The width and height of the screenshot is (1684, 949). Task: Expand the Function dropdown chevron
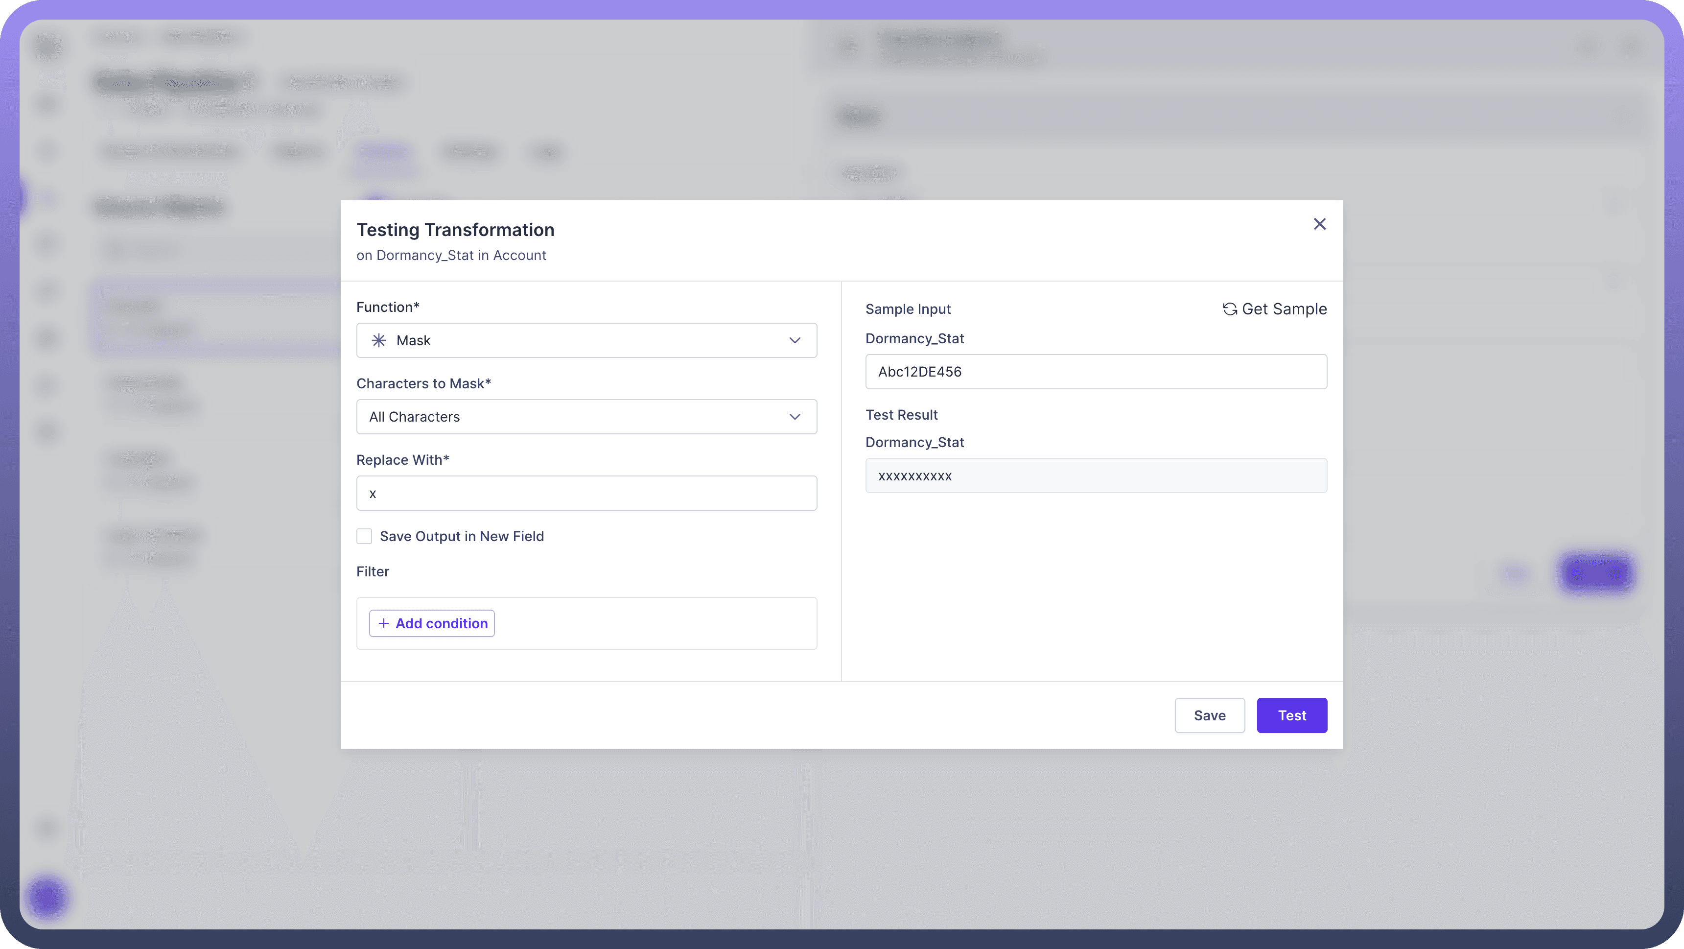pos(795,340)
